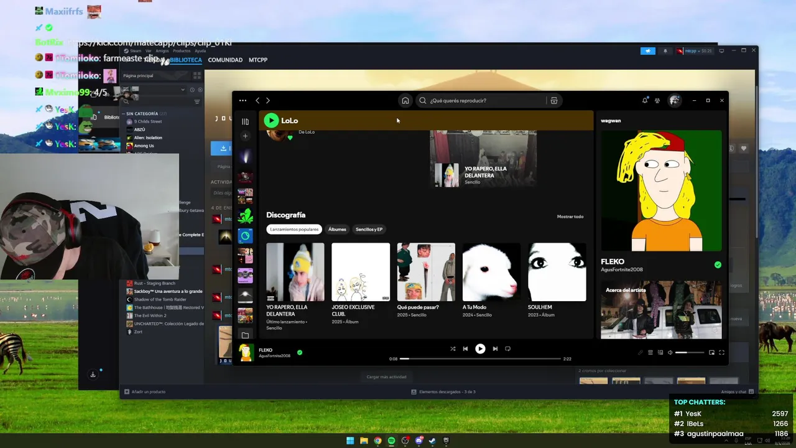Open 'AgusFortnite2008' artist link in right panel
The image size is (796, 448).
622,269
